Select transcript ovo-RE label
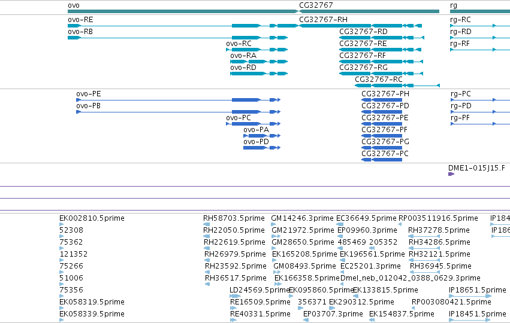 pyautogui.click(x=80, y=20)
